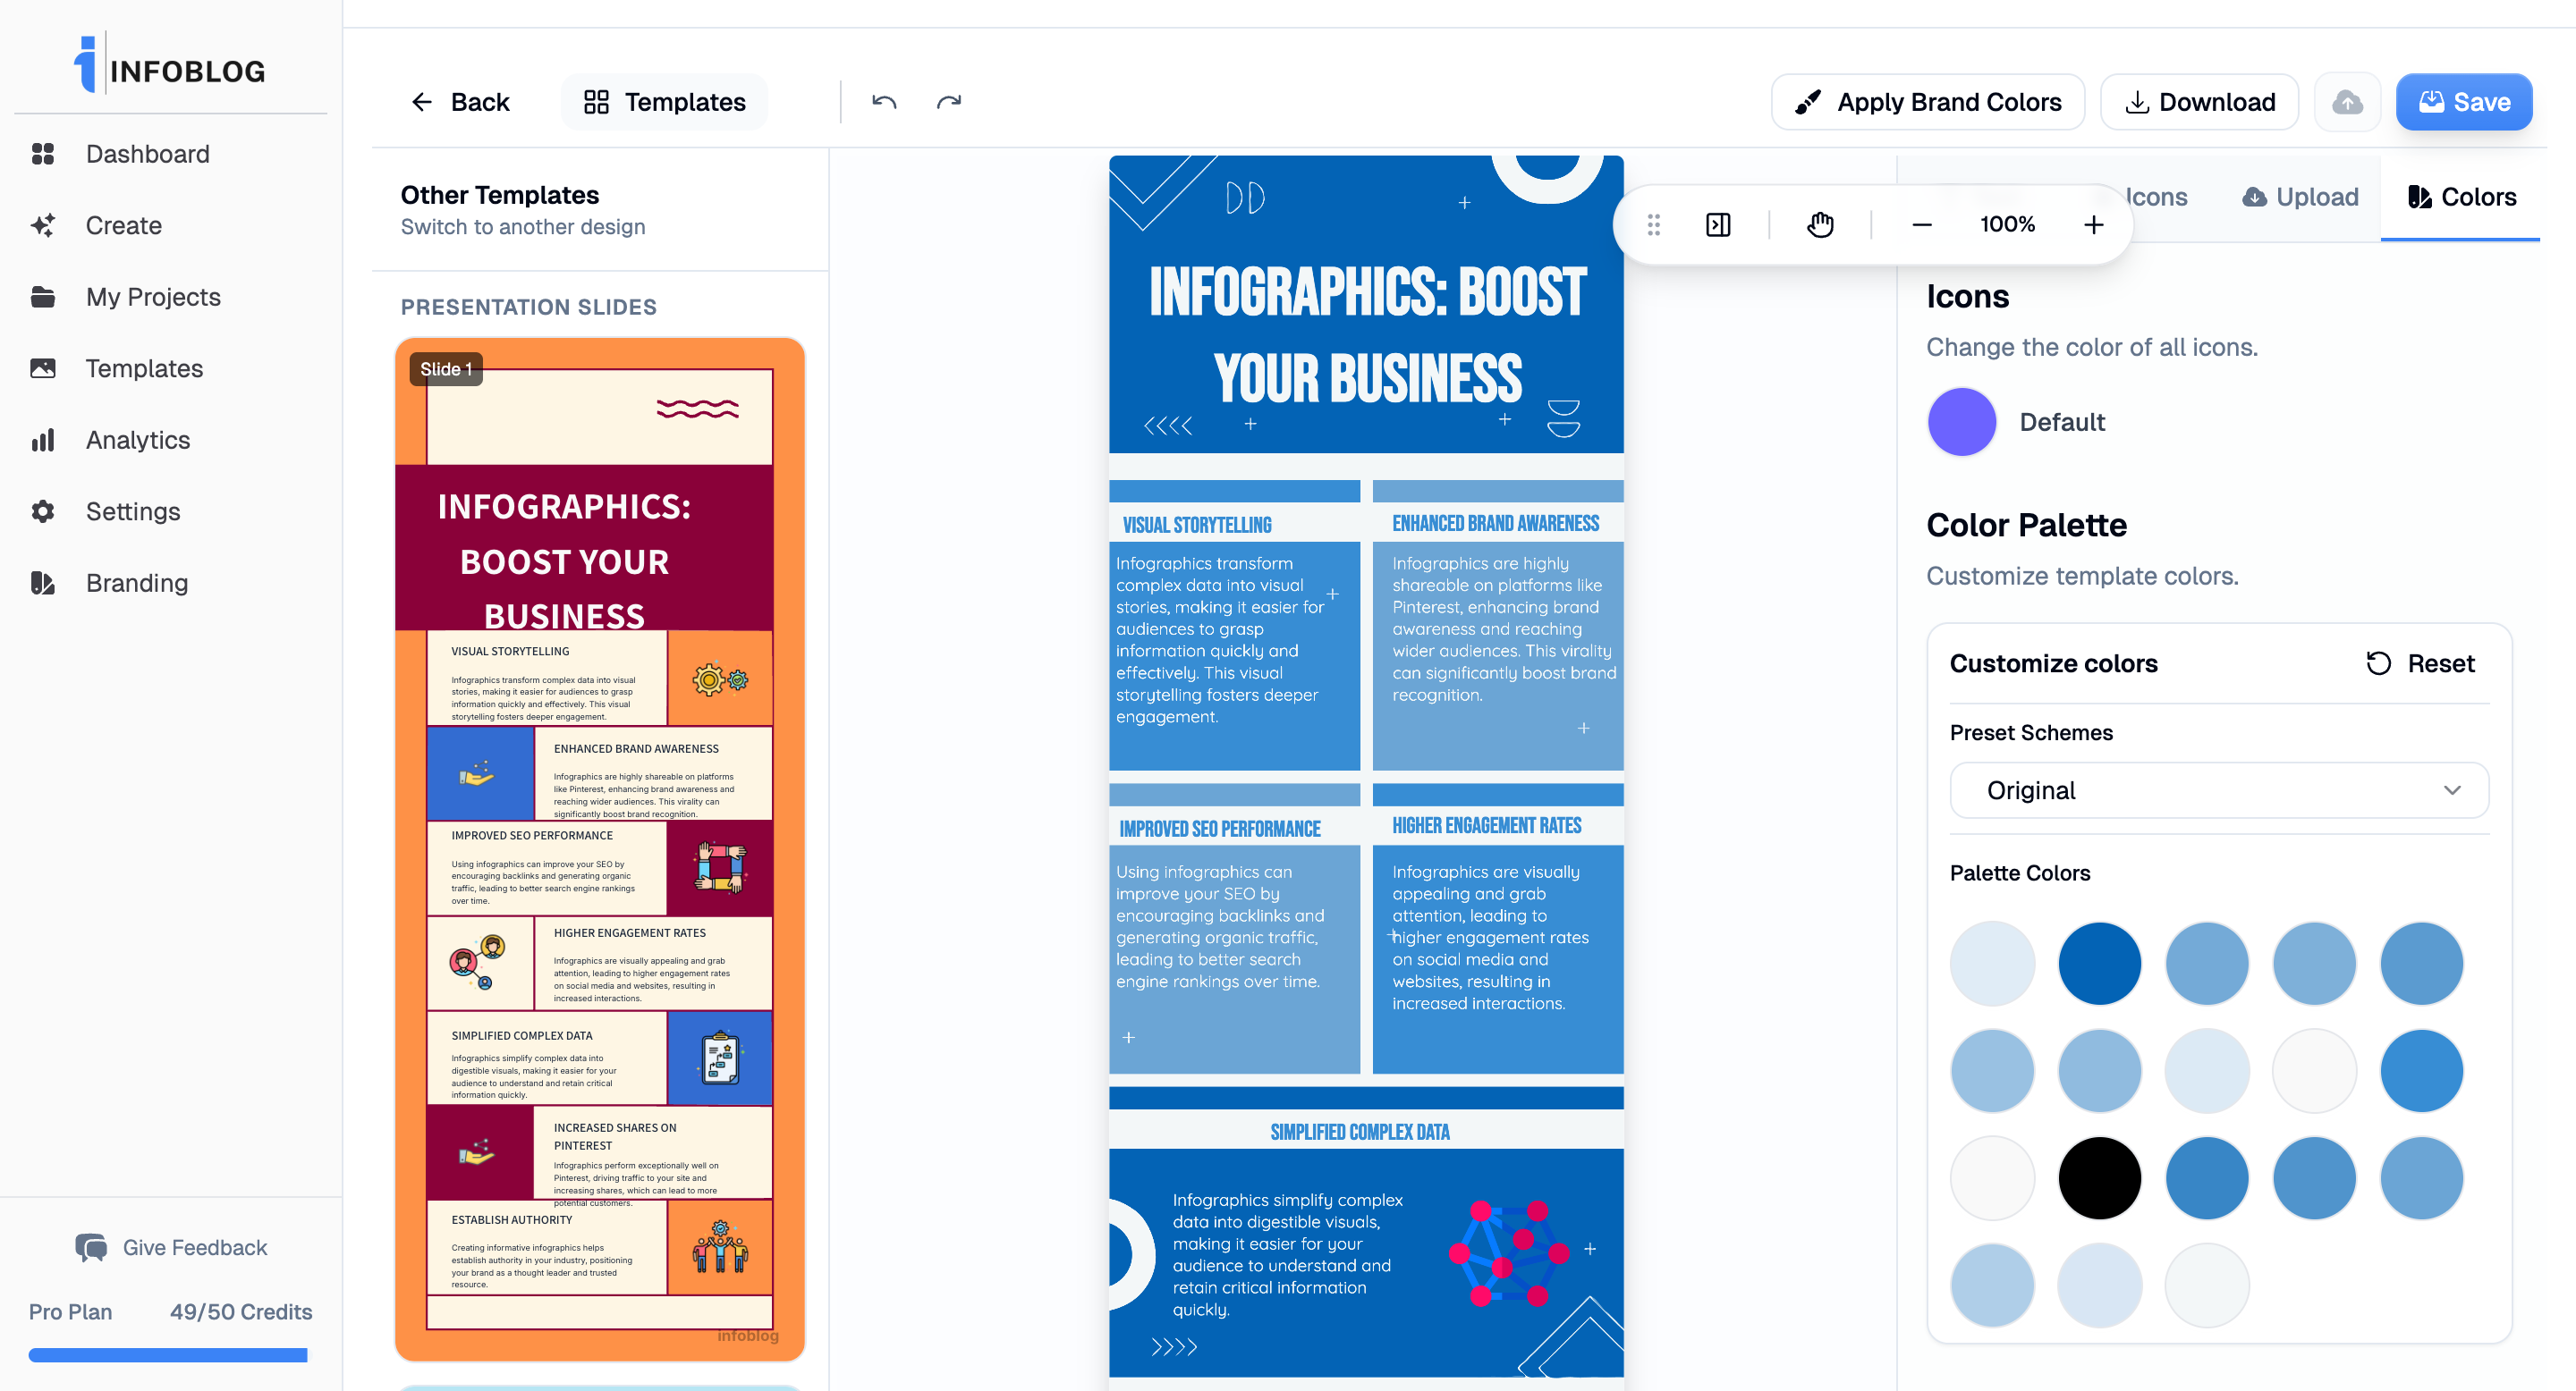
Task: Expand the Settings sidebar section
Action: point(132,510)
